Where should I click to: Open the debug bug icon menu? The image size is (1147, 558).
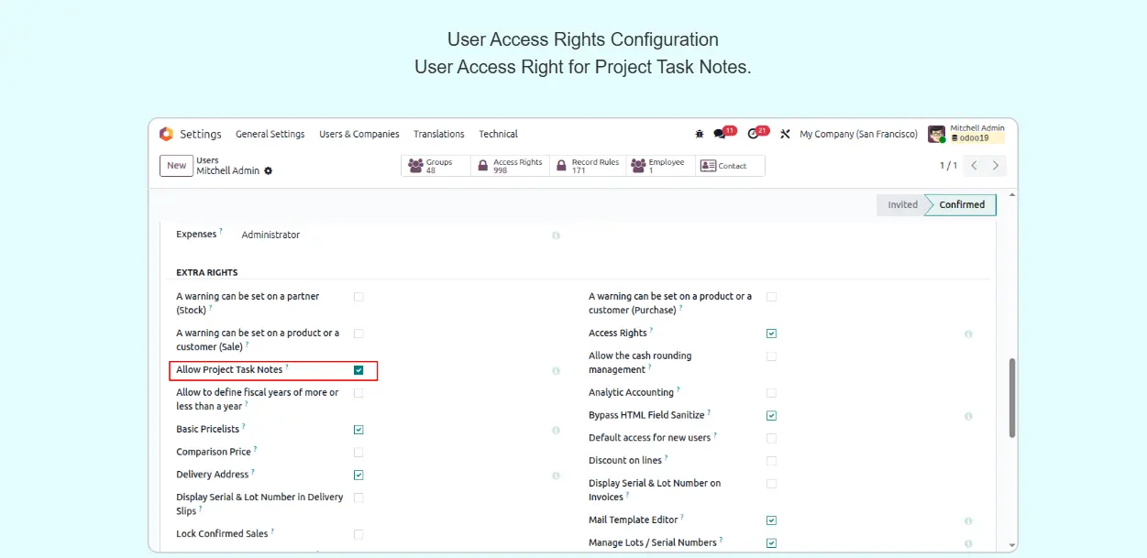700,134
